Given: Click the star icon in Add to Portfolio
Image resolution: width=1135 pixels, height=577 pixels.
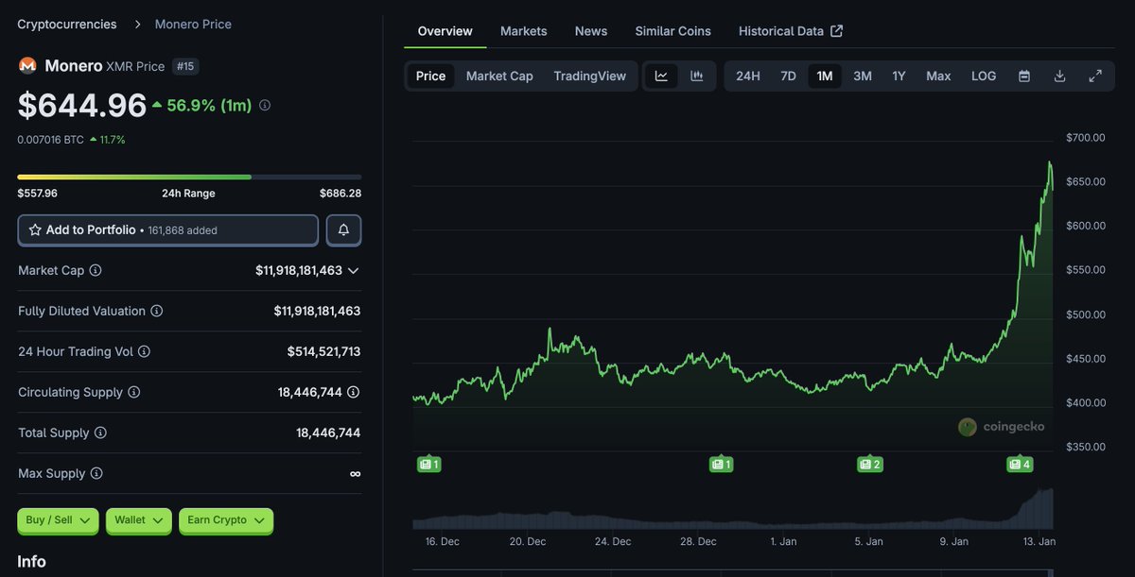Looking at the screenshot, I should click(35, 229).
